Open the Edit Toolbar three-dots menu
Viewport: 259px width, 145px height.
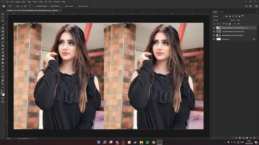pos(3,87)
